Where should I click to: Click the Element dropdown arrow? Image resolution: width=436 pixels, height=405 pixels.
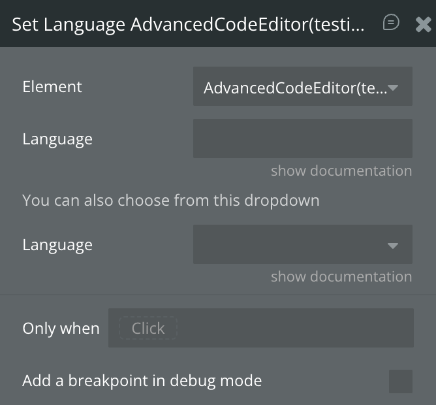pos(393,88)
